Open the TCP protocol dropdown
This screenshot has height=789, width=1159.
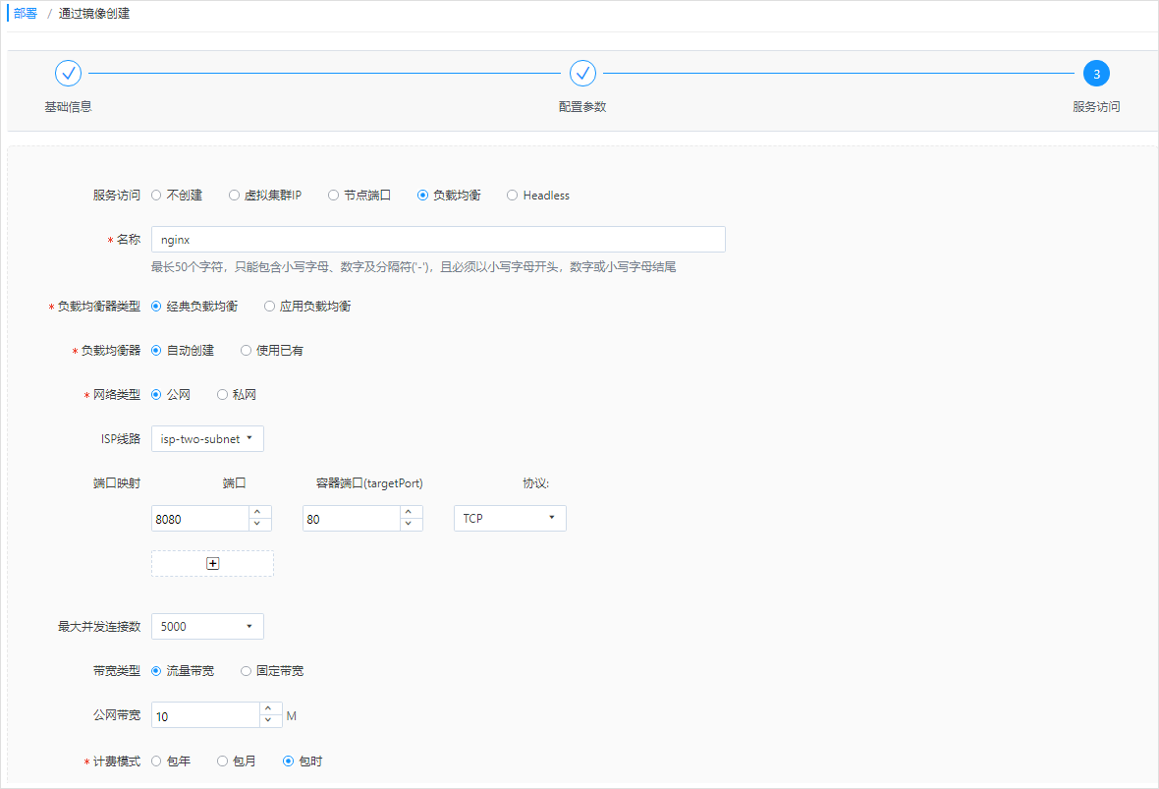coord(510,519)
